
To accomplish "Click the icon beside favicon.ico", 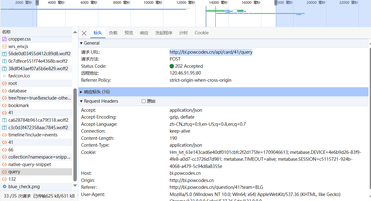I will (x=4, y=76).
